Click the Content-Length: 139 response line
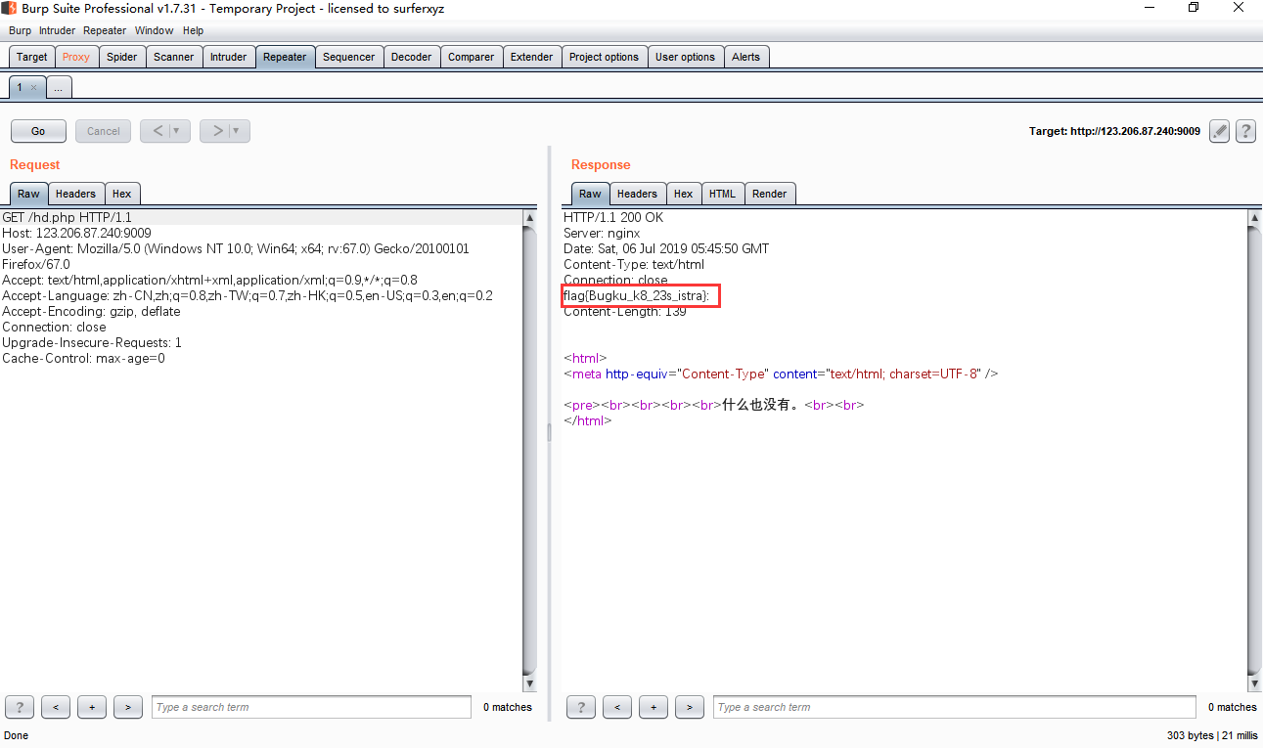This screenshot has width=1263, height=748. tap(625, 311)
